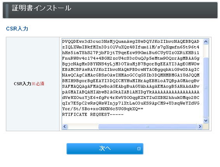Go to the next step with 次へ
This screenshot has height=167, width=220.
click(105, 149)
